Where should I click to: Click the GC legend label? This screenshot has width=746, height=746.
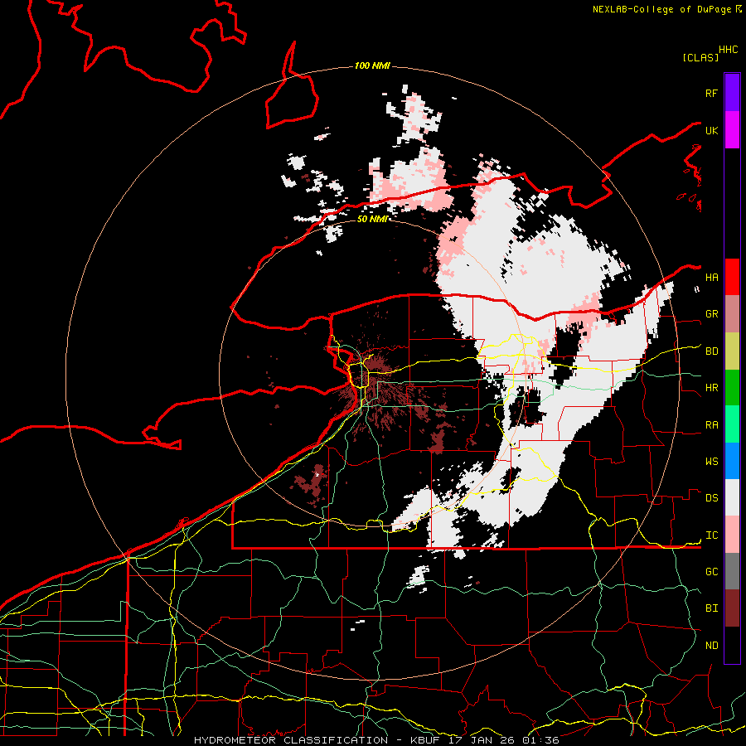pyautogui.click(x=711, y=572)
